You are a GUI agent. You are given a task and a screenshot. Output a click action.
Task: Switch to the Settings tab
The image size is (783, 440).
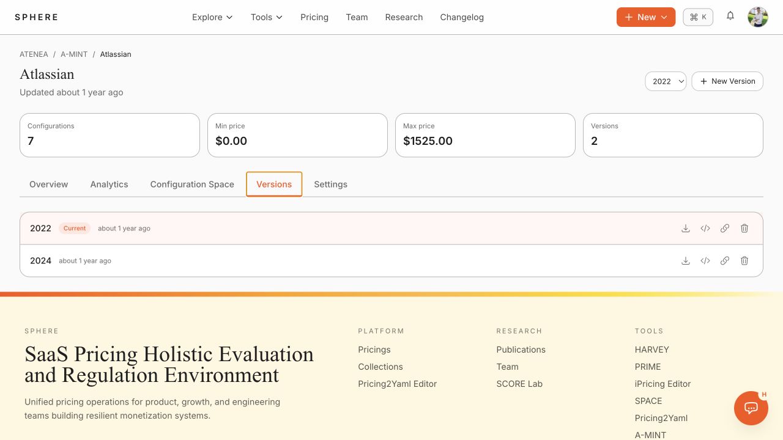coord(331,185)
